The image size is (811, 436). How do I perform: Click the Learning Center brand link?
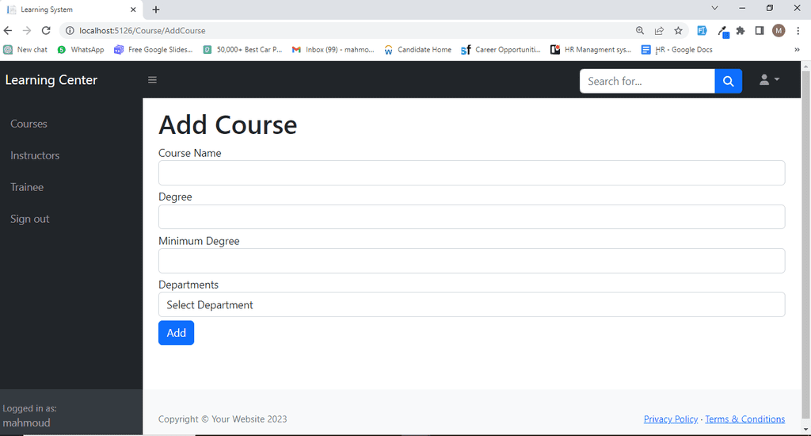click(51, 80)
